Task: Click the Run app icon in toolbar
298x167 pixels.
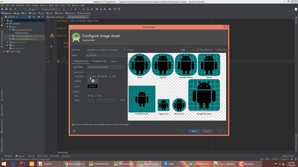Action: pos(64,9)
